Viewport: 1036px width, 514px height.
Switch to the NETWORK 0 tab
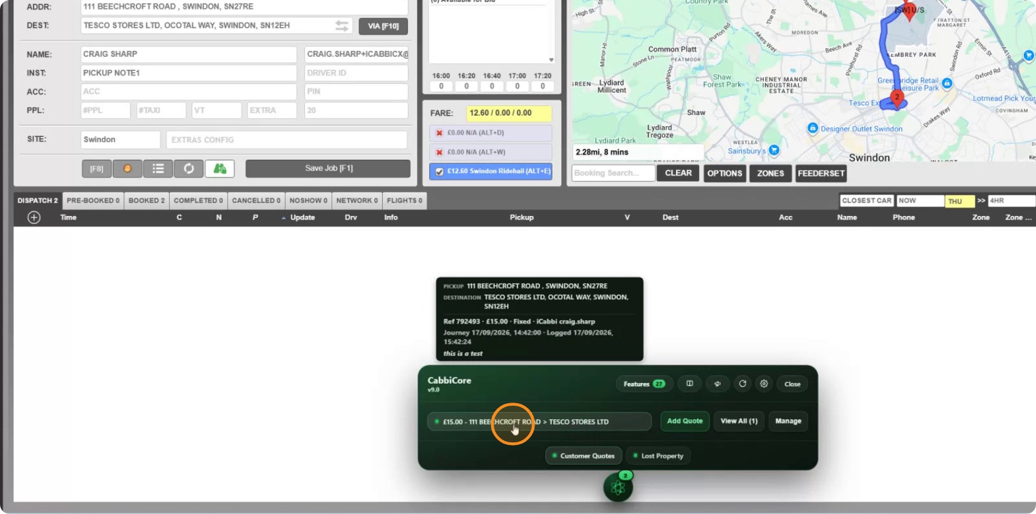357,201
